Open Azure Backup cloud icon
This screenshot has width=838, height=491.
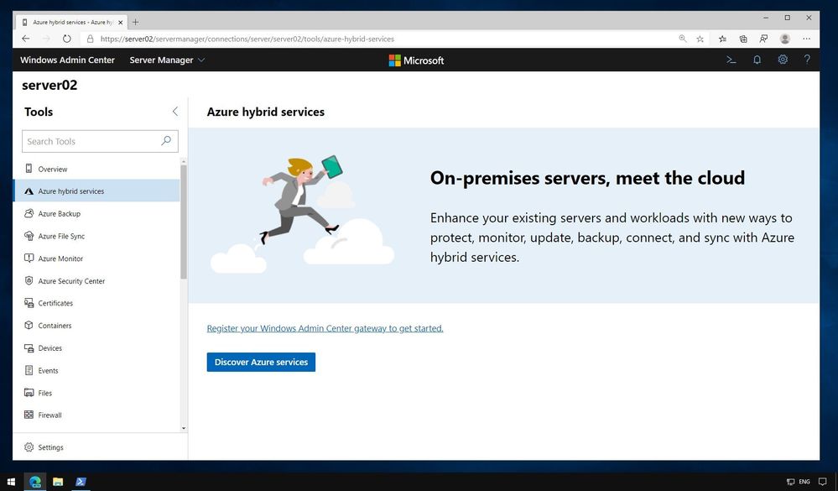29,213
